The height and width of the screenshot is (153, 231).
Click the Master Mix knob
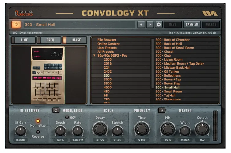tap(168, 129)
